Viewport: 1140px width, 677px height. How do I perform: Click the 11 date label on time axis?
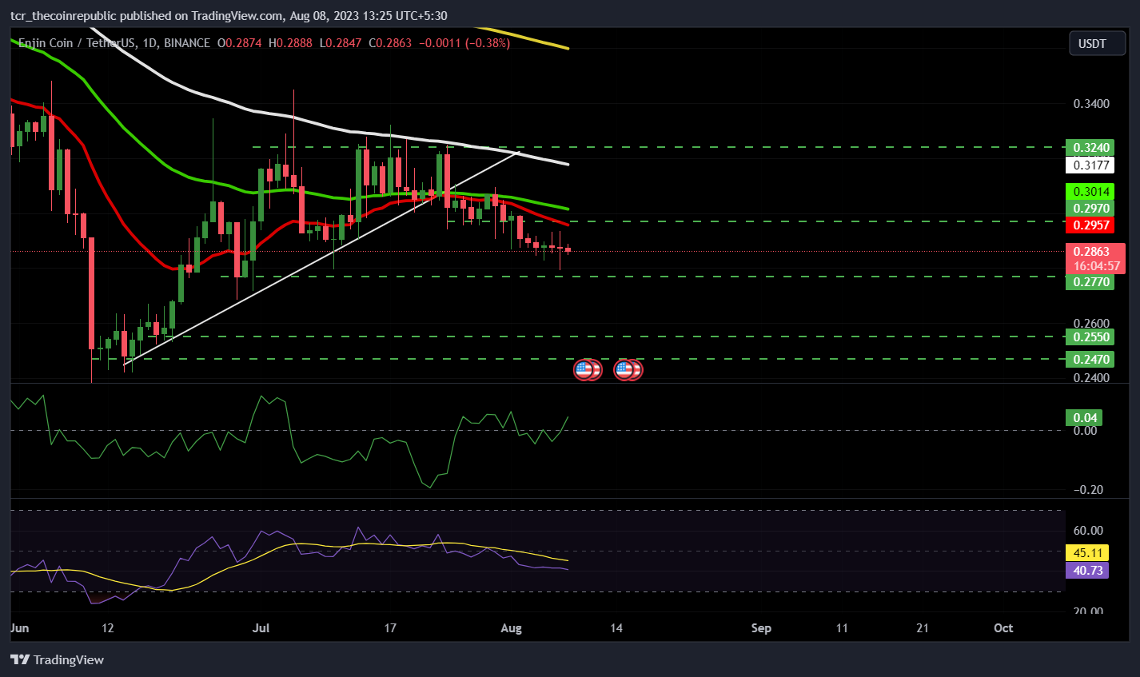[842, 628]
